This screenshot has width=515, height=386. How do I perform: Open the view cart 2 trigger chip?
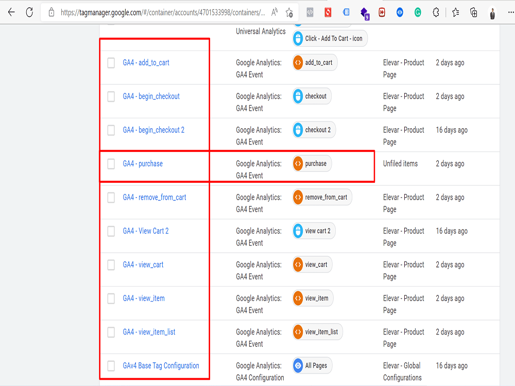click(314, 231)
